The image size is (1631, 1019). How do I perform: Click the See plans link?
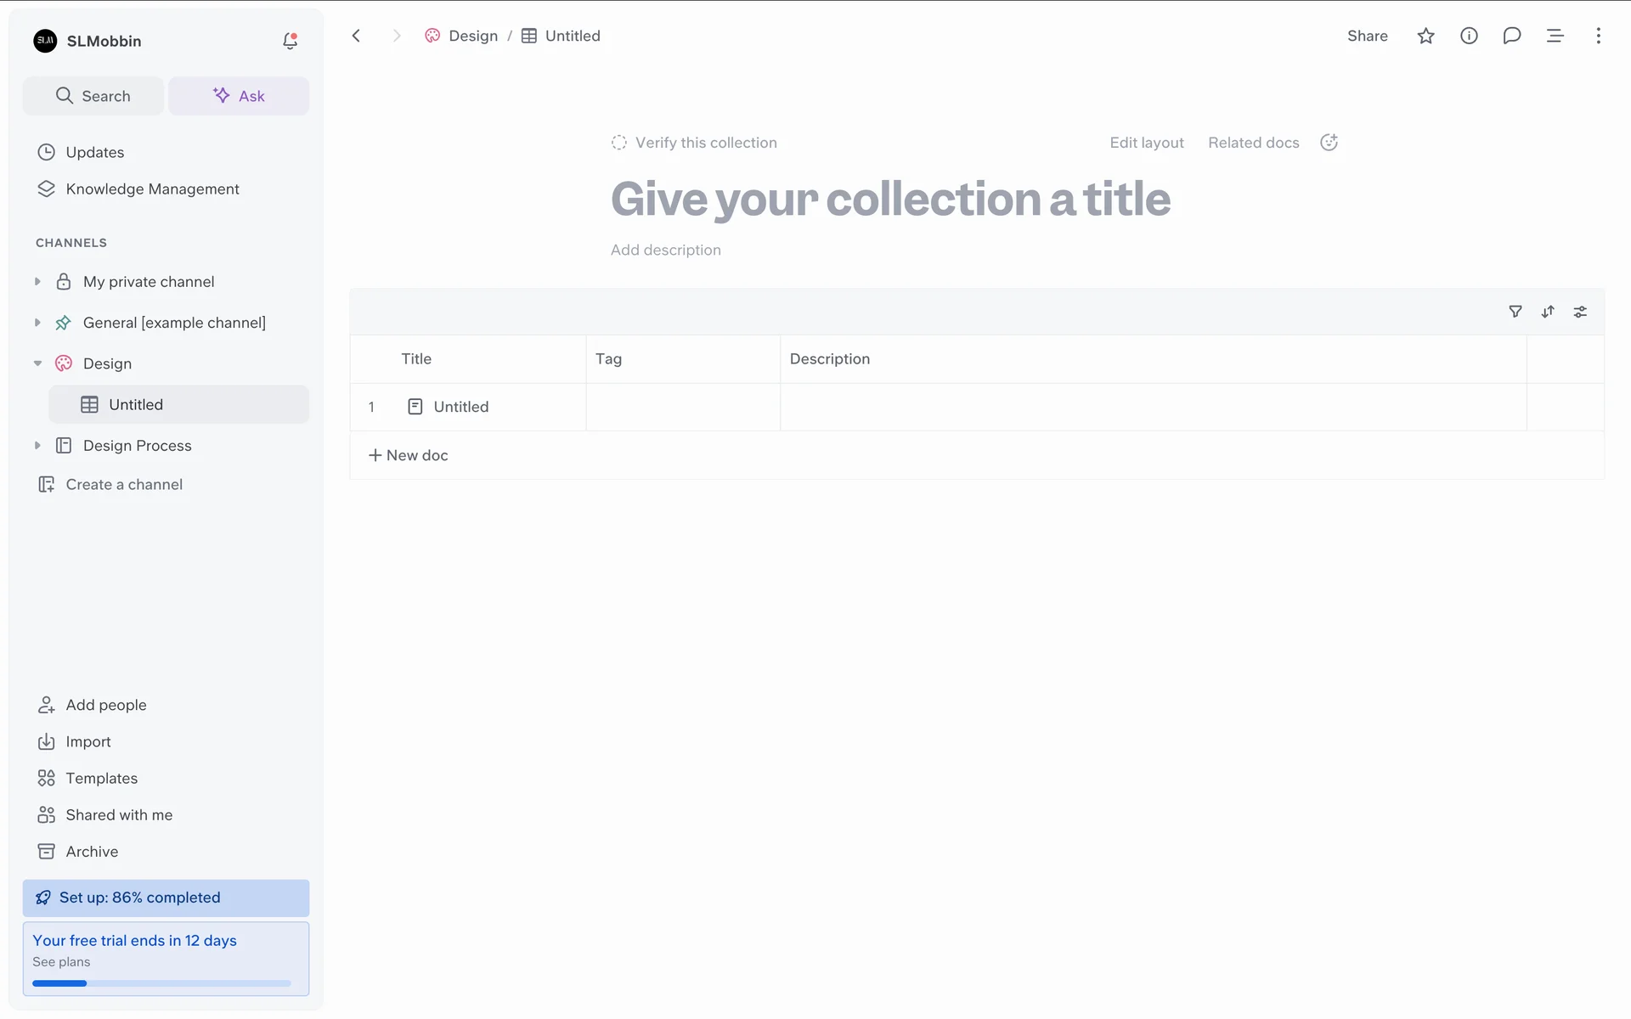coord(61,962)
